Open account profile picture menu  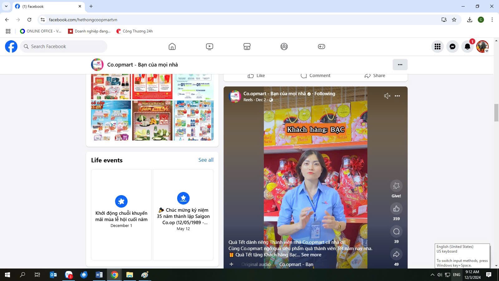click(x=482, y=47)
